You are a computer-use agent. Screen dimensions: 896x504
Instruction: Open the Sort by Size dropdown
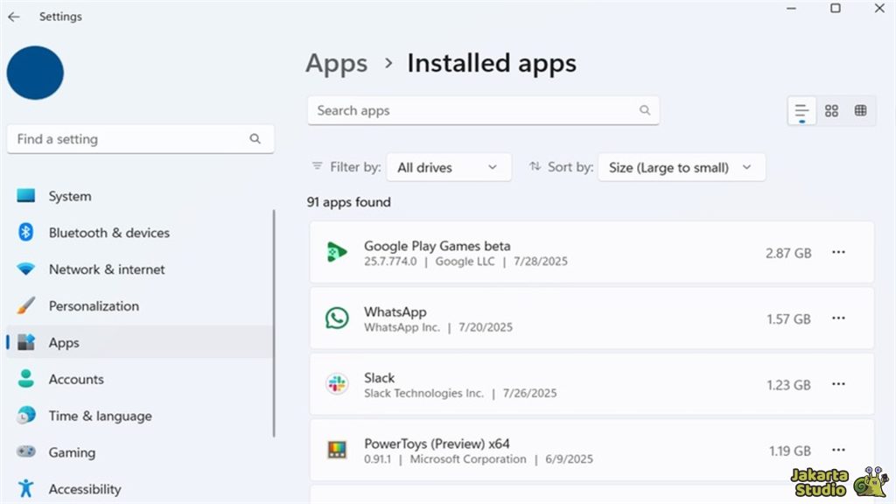pos(681,167)
